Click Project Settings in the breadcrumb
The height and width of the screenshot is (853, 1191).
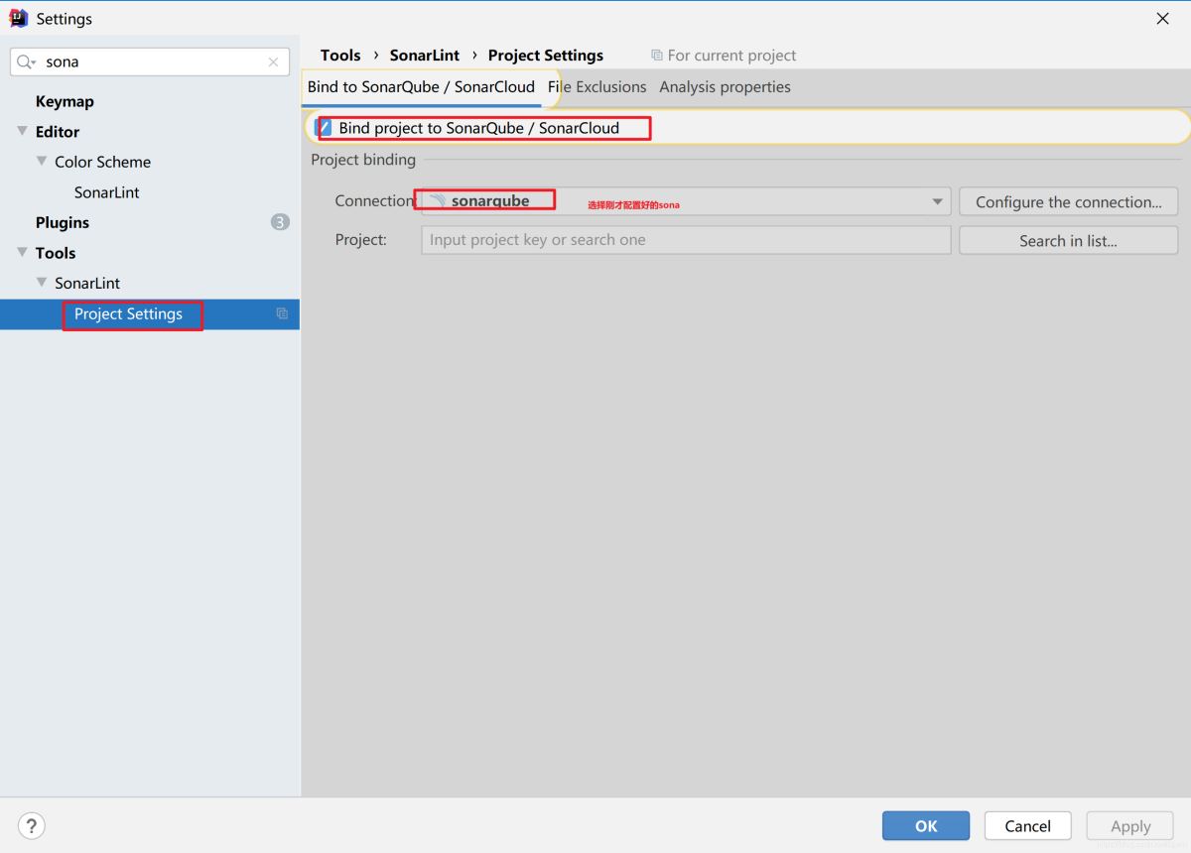pos(546,56)
